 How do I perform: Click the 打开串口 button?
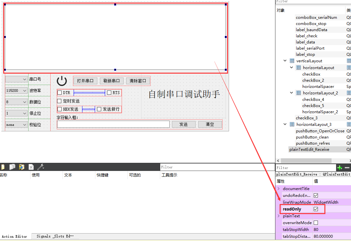coord(85,81)
